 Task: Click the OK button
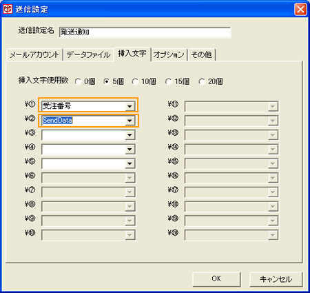pyautogui.click(x=216, y=279)
